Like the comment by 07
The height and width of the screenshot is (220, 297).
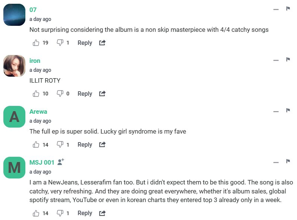pyautogui.click(x=36, y=43)
